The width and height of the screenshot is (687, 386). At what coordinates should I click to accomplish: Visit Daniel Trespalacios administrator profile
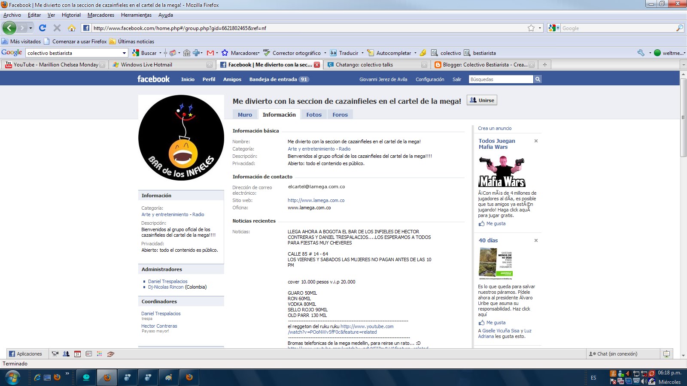(x=167, y=281)
